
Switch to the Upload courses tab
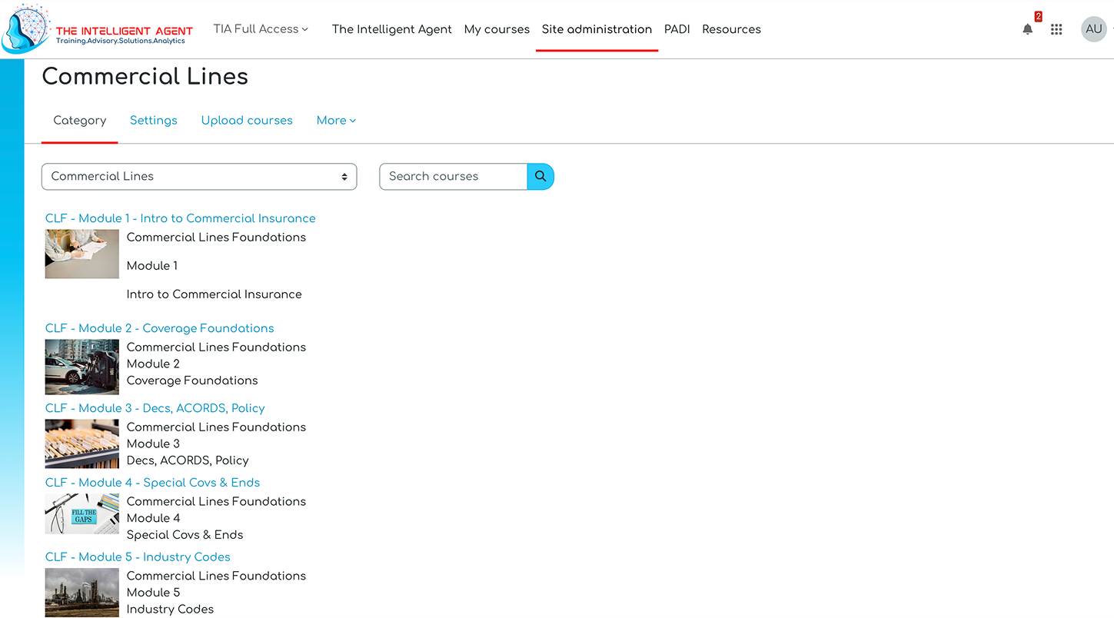[x=247, y=121]
